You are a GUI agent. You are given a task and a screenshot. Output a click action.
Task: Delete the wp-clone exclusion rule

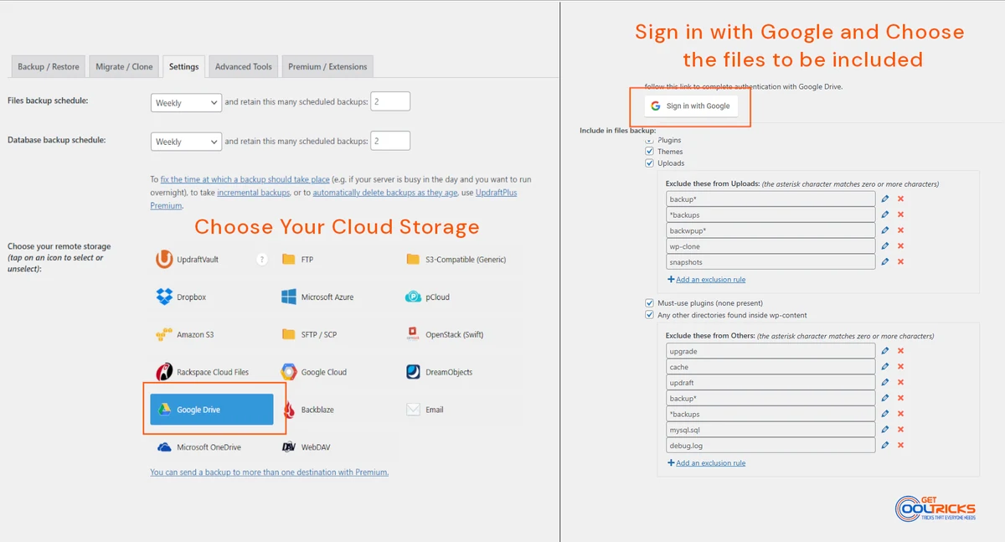point(901,246)
